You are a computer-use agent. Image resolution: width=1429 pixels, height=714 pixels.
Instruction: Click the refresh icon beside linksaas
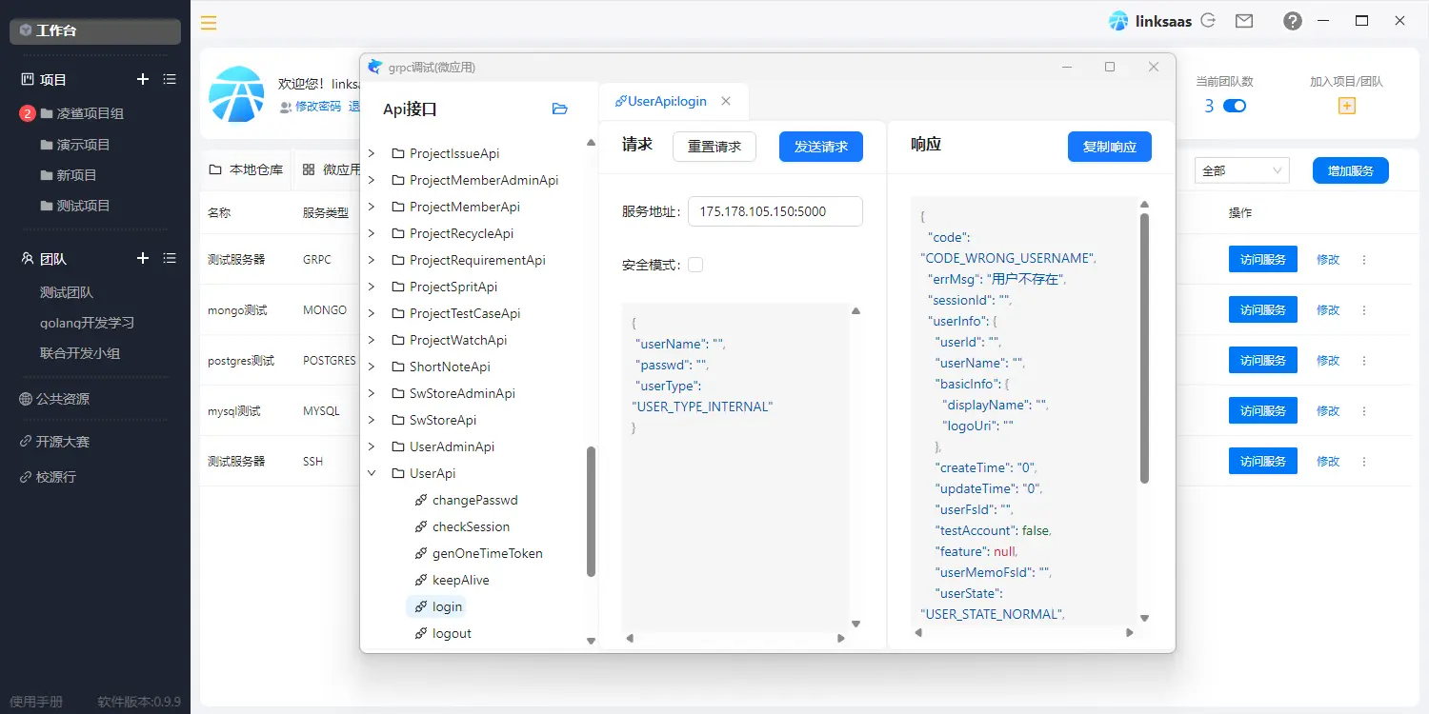1208,20
